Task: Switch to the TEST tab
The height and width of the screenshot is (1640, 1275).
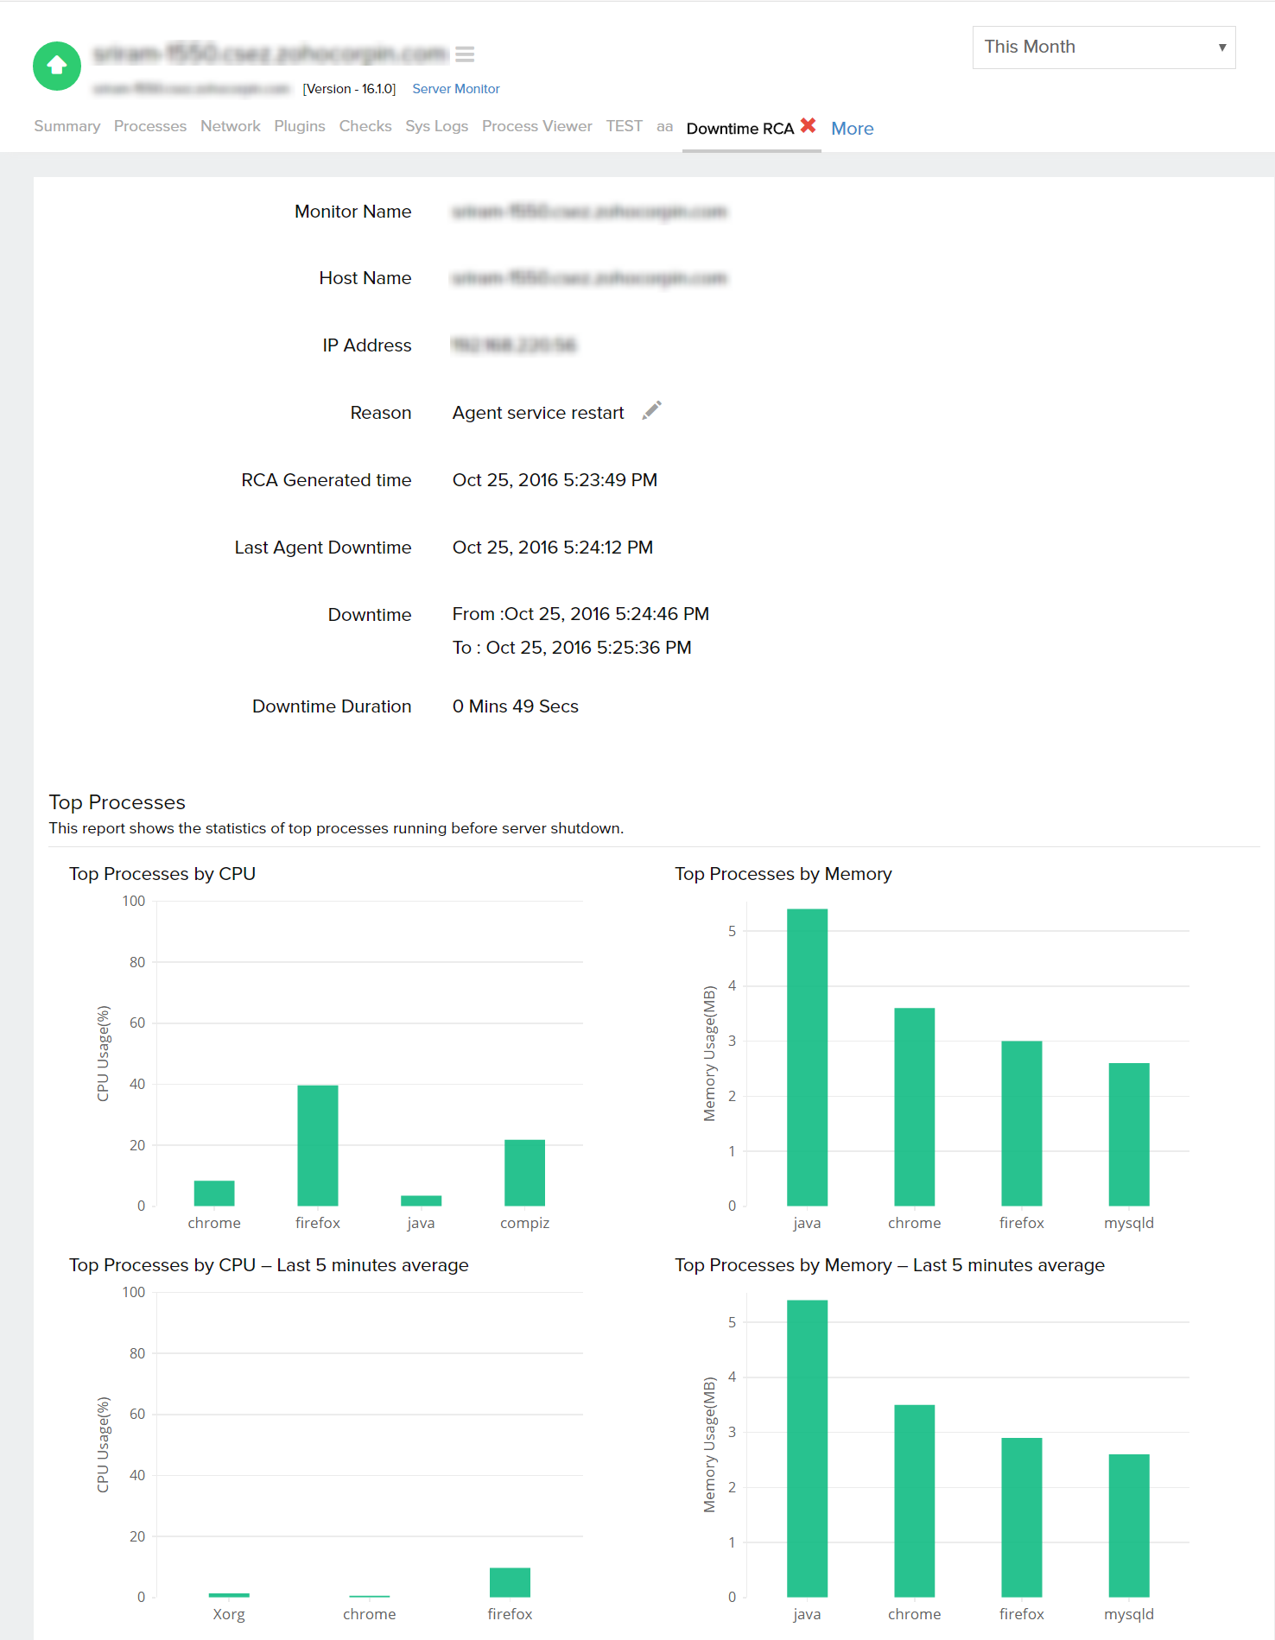Action: click(624, 126)
